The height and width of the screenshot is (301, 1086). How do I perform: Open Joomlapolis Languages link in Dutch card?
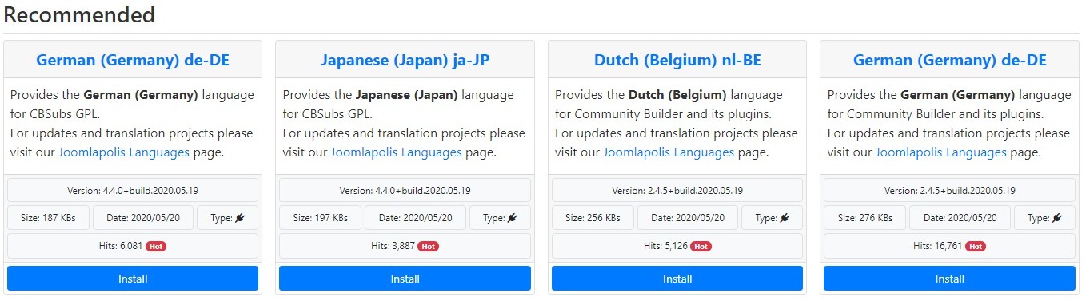669,152
